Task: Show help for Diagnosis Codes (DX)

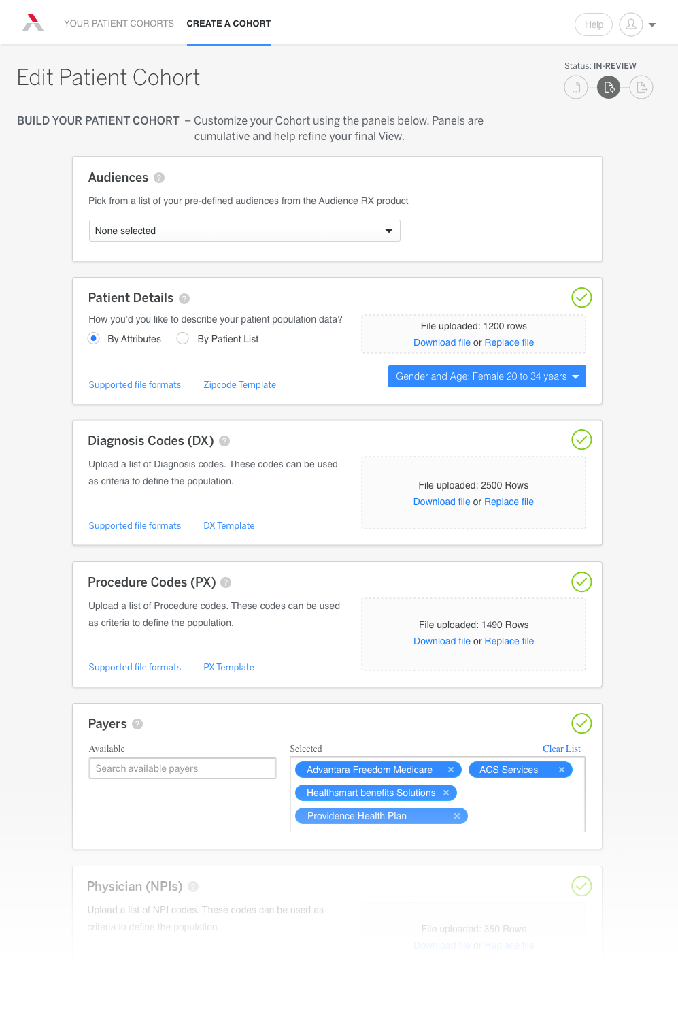Action: pyautogui.click(x=224, y=441)
